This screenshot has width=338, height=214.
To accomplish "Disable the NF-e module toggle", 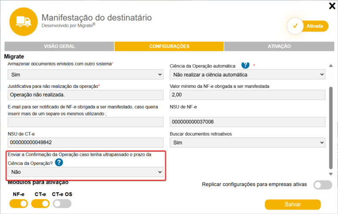I will coord(18,204).
